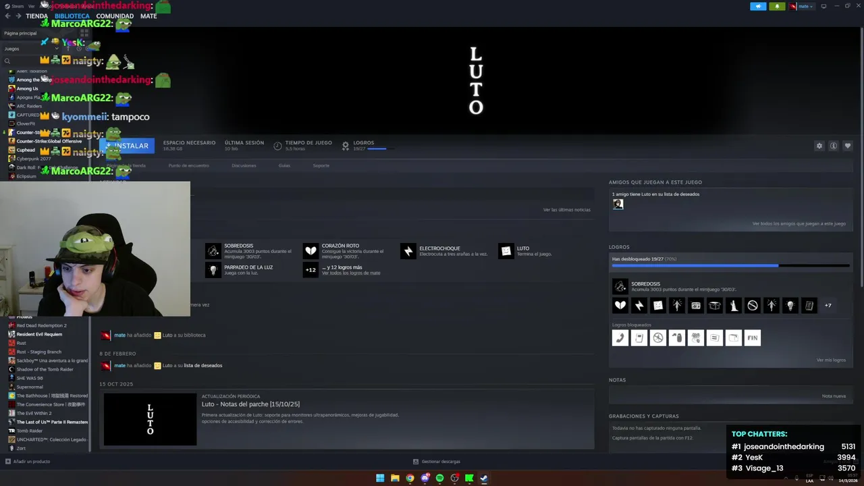Select Shadow of the Tomb Raider in library
Viewport: 864px width, 486px height.
pos(45,369)
